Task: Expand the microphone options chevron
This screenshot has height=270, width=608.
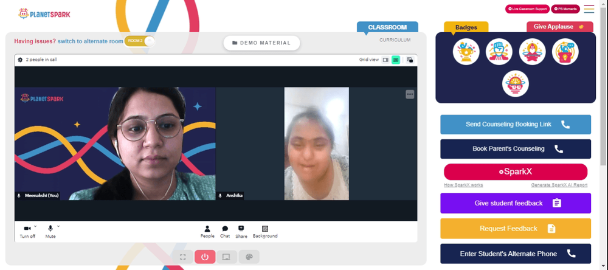Action: pyautogui.click(x=58, y=226)
